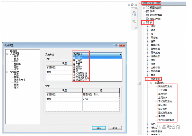The image size is (192, 136).
Task: Expand the 幕墙嵌板 family category
Action: pyautogui.click(x=147, y=45)
